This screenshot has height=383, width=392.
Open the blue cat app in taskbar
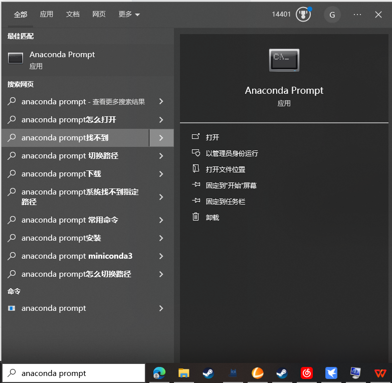(x=233, y=373)
